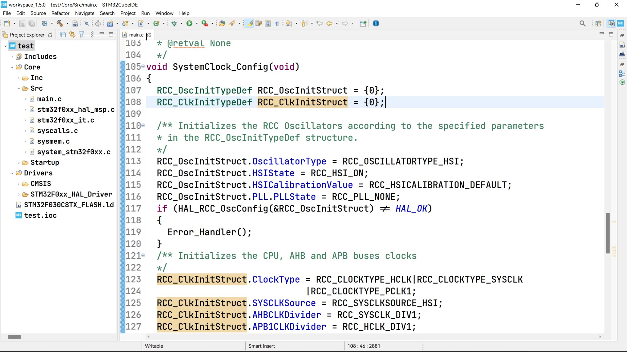Click the toolbar search magnifier icon
This screenshot has width=627, height=352.
582,23
